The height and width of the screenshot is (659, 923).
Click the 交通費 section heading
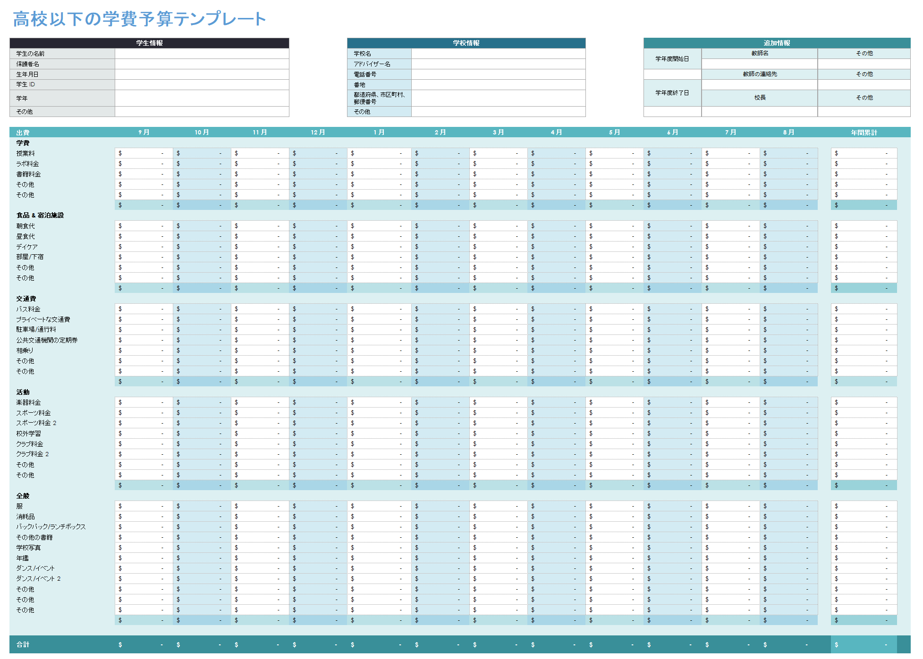pos(26,299)
